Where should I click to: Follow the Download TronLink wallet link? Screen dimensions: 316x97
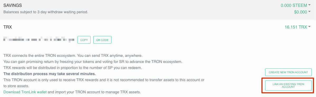(25, 92)
